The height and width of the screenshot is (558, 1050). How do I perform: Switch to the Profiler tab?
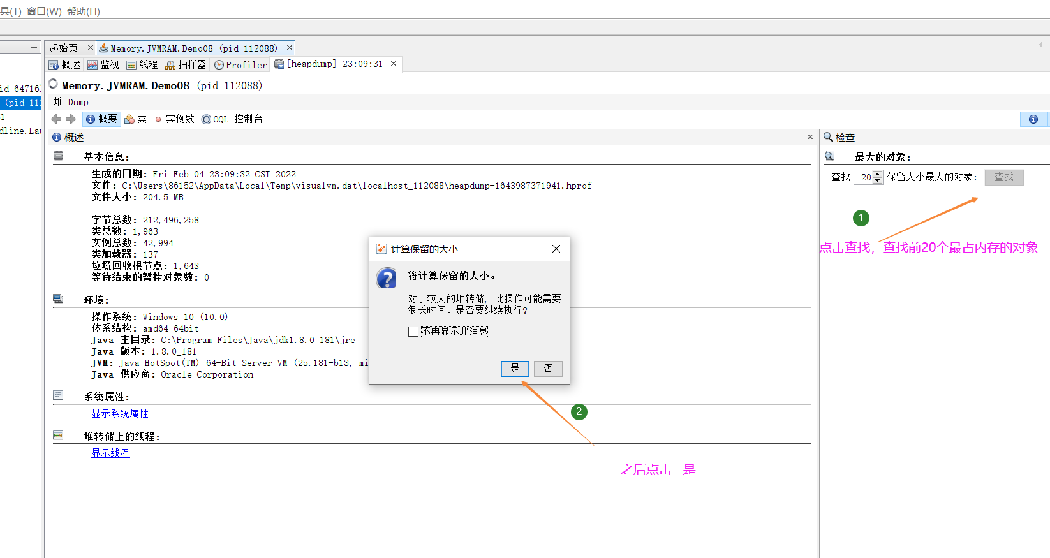click(x=240, y=64)
